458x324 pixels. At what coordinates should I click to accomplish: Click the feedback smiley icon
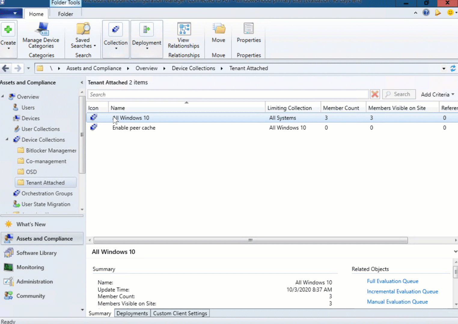pyautogui.click(x=450, y=13)
